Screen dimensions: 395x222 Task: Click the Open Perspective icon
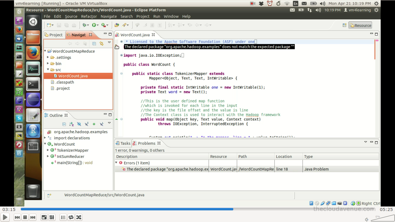344,25
